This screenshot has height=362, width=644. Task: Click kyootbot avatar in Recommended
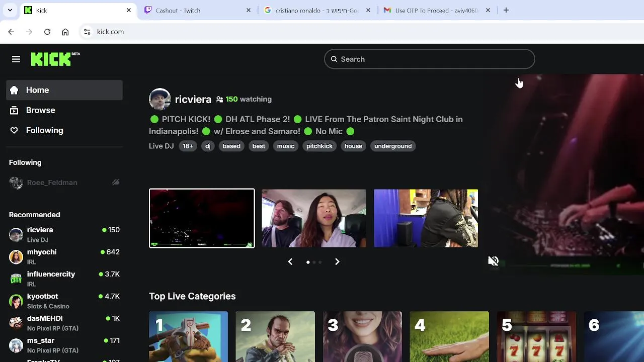tap(16, 301)
